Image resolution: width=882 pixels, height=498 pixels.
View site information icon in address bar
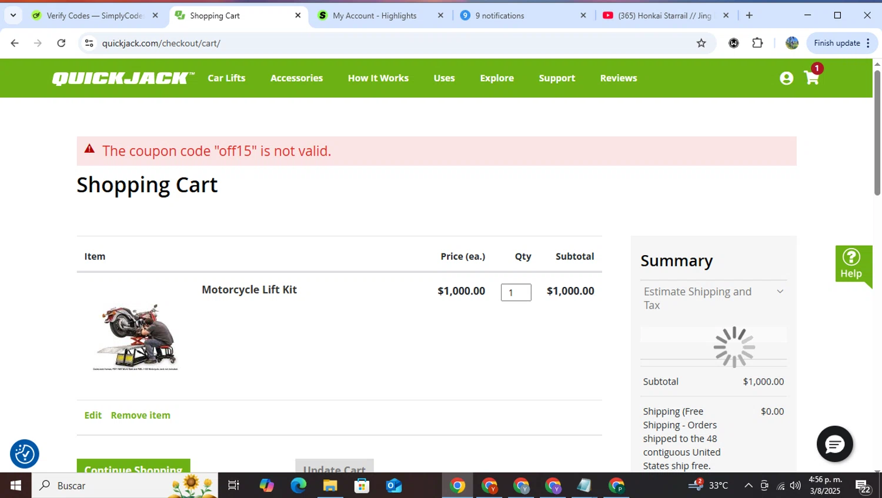(x=89, y=43)
